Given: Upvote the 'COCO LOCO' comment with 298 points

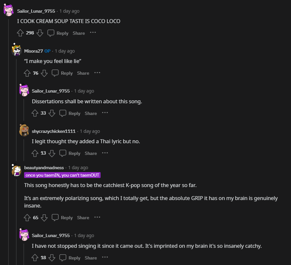Looking at the screenshot, I should click(20, 33).
